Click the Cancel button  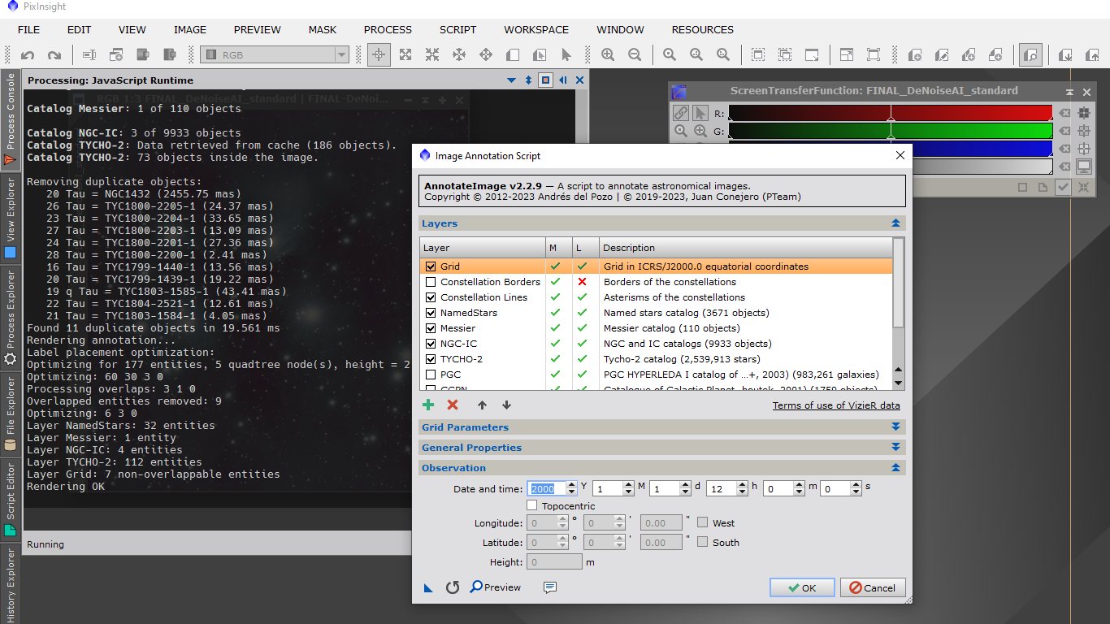tap(873, 587)
